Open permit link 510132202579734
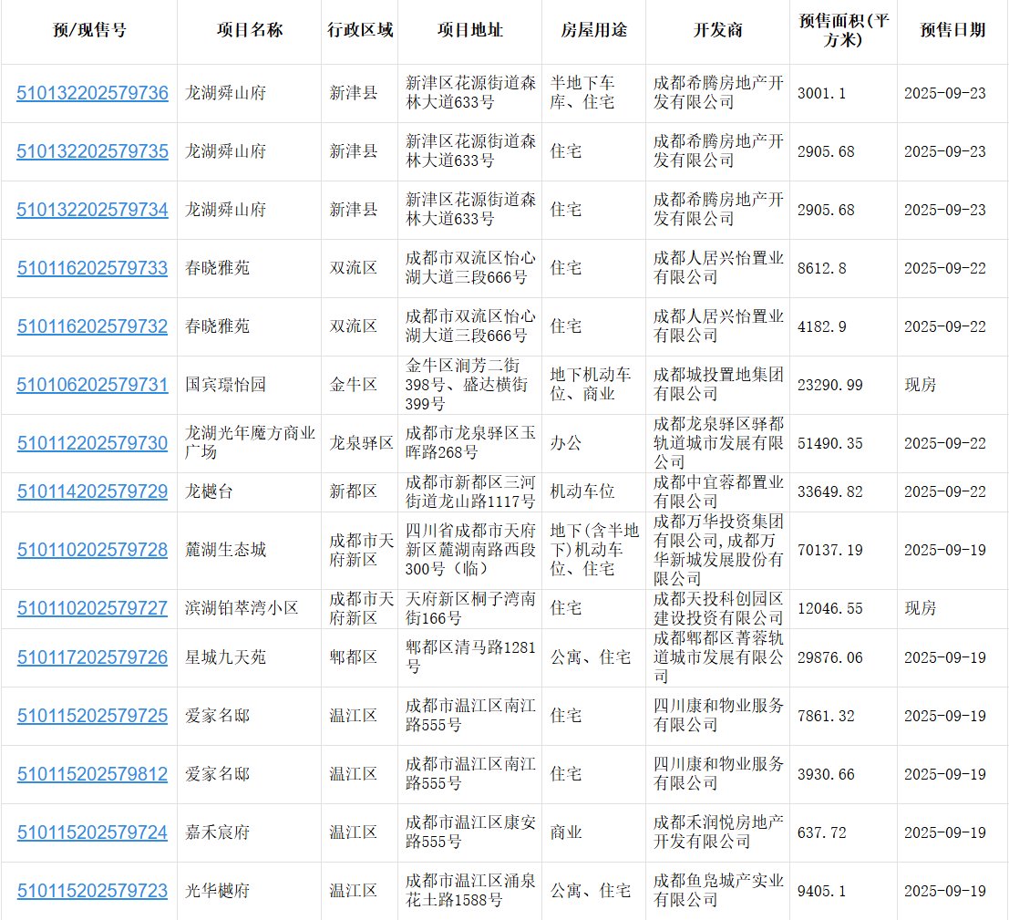The height and width of the screenshot is (920, 1009). (x=92, y=210)
